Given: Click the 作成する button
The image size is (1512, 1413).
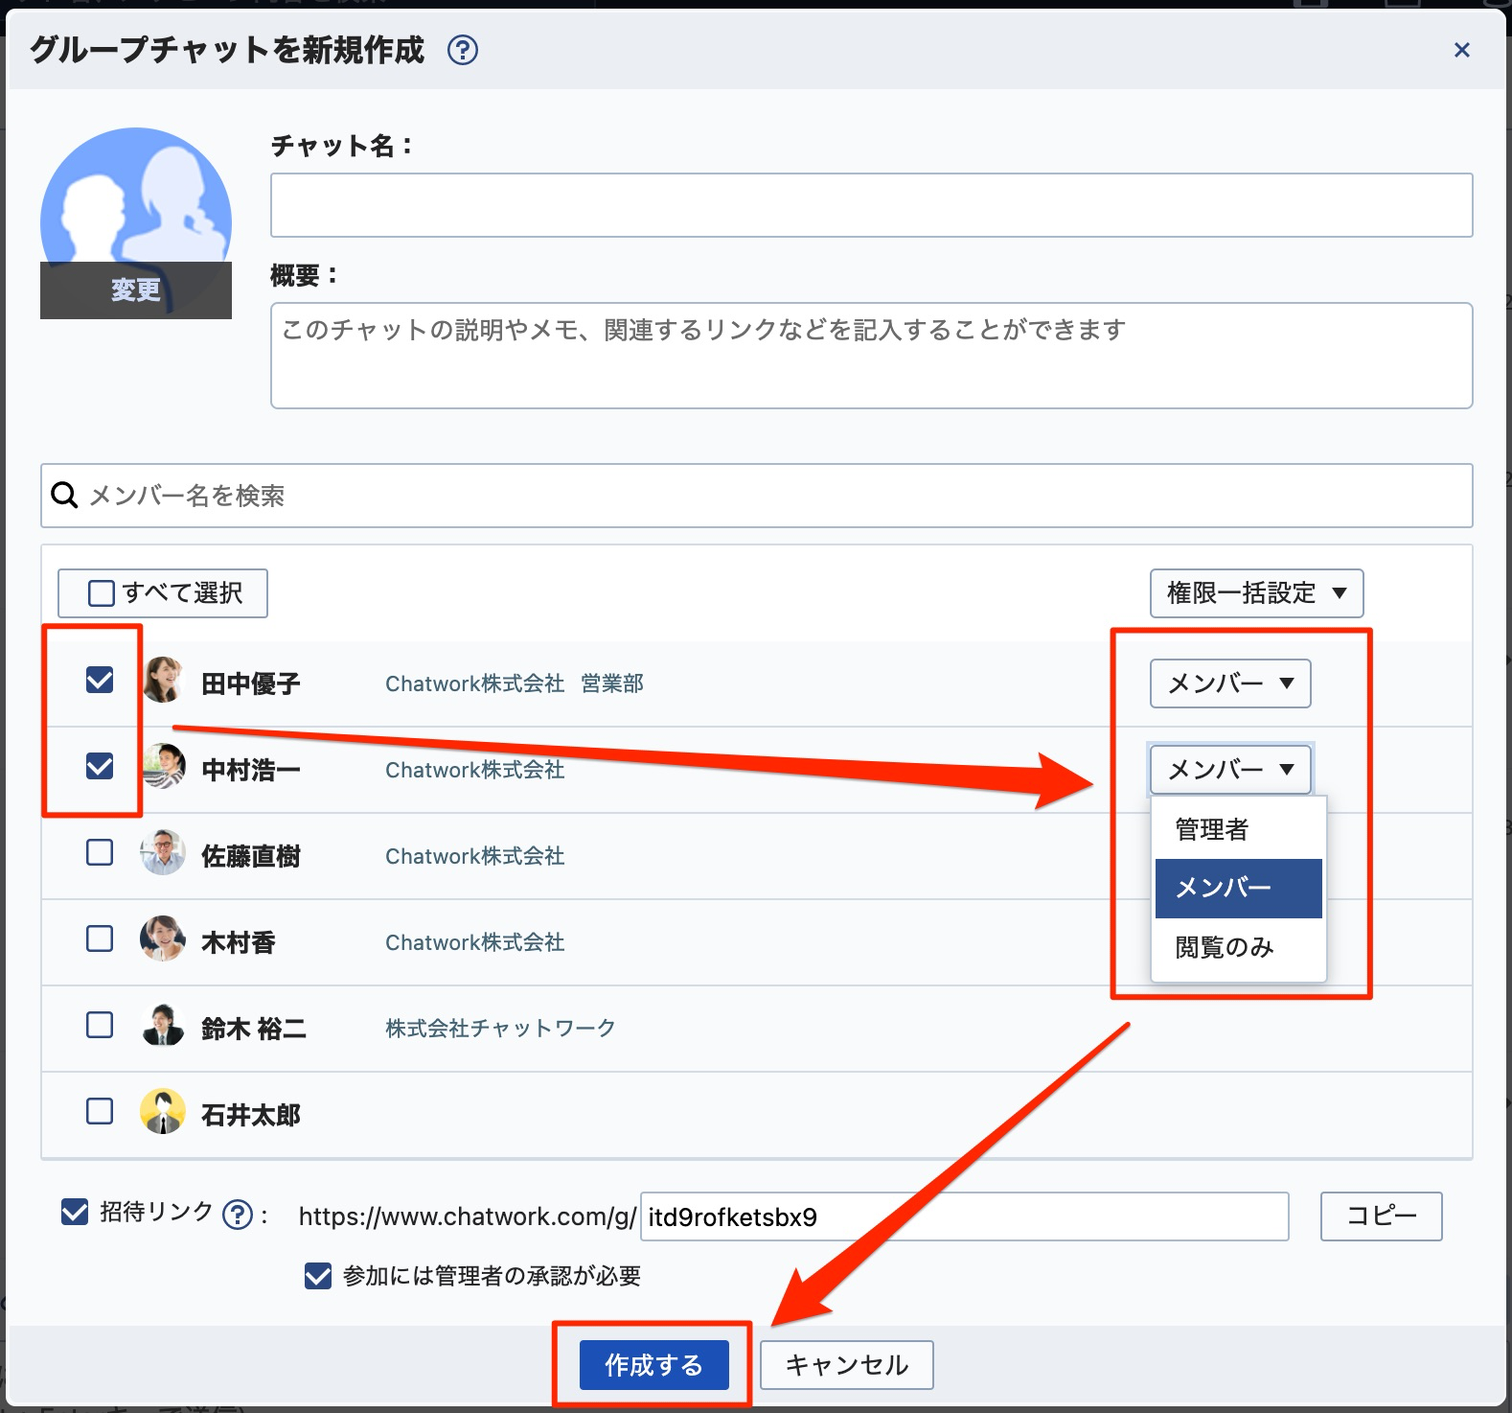Looking at the screenshot, I should click(x=653, y=1365).
